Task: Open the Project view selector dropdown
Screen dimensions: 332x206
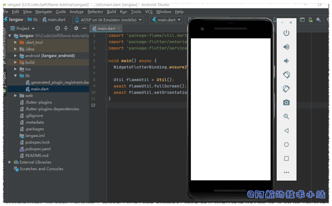Action: [x=23, y=28]
